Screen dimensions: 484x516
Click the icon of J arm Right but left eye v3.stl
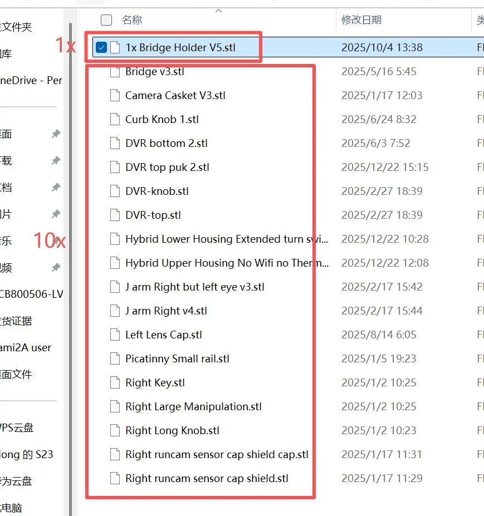pyautogui.click(x=115, y=287)
